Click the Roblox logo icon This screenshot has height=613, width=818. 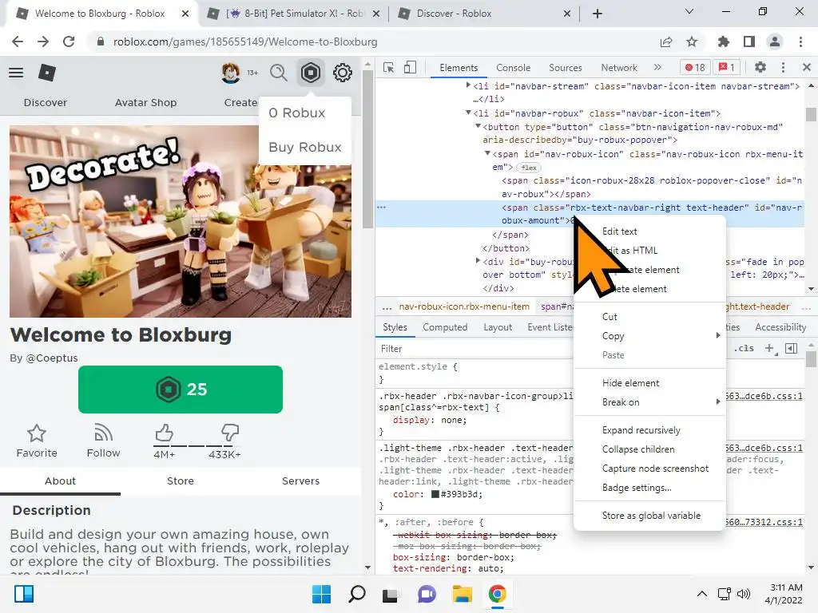point(47,73)
